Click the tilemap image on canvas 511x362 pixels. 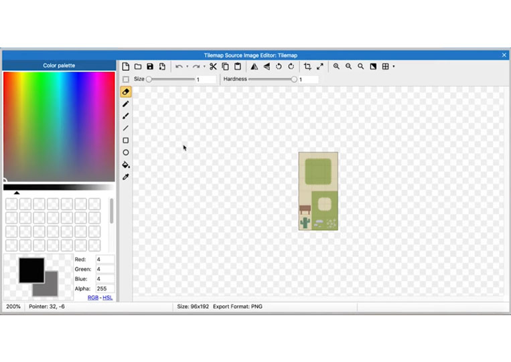pos(318,191)
